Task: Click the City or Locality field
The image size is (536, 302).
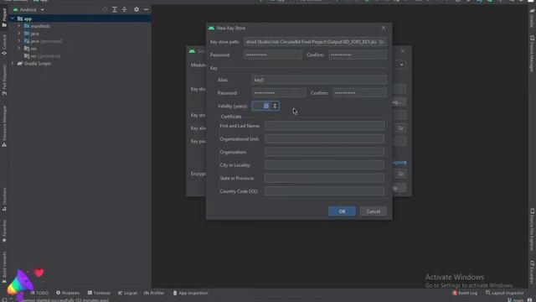Action: pyautogui.click(x=324, y=165)
